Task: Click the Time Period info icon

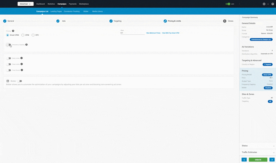Action: coord(22,70)
